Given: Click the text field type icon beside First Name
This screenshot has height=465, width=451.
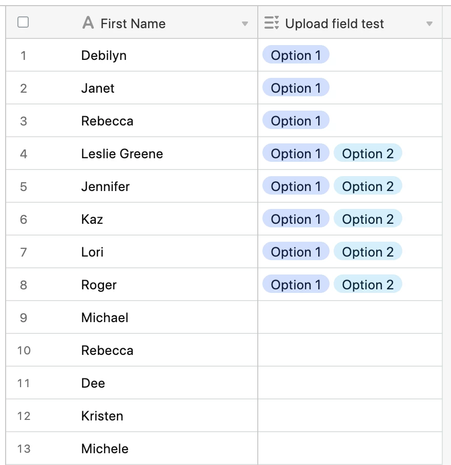Looking at the screenshot, I should tap(88, 23).
